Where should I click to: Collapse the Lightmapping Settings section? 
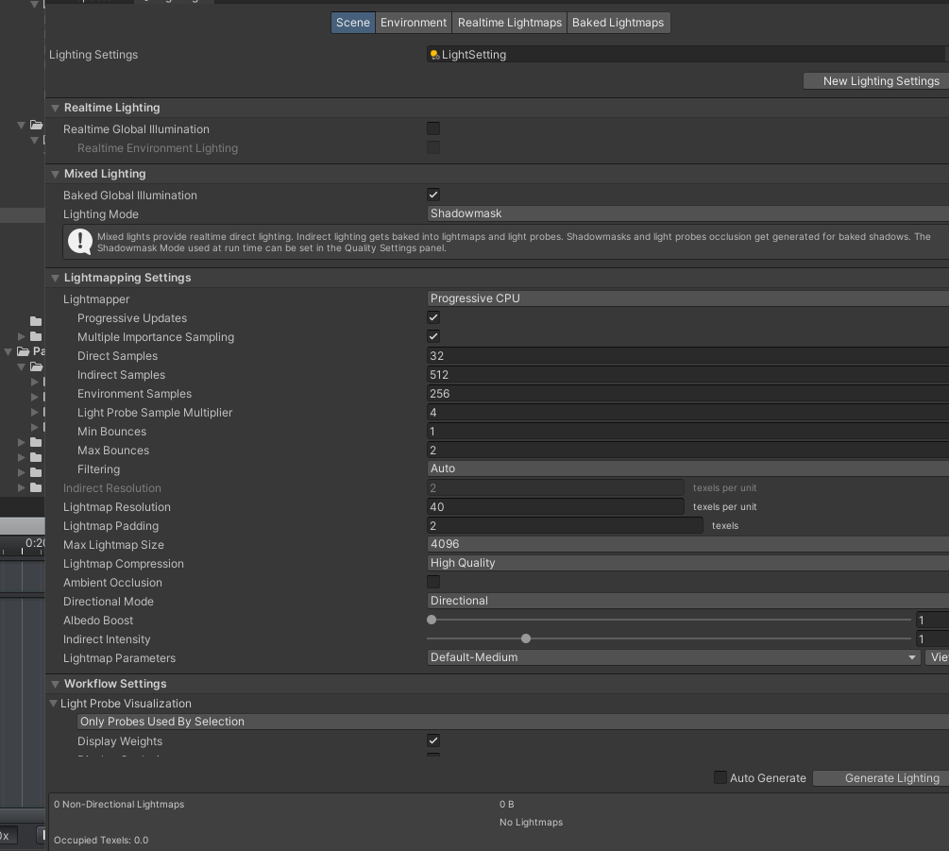click(56, 278)
